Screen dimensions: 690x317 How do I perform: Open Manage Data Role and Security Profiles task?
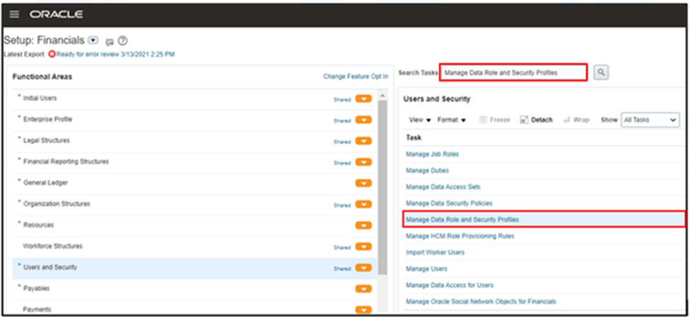coord(463,219)
